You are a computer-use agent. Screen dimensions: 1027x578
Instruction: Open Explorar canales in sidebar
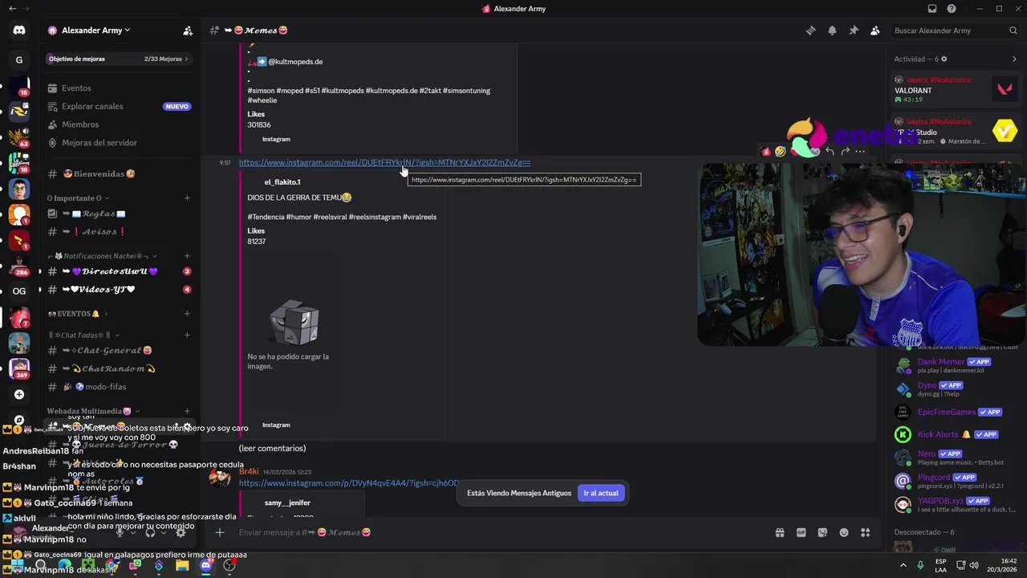point(119,106)
